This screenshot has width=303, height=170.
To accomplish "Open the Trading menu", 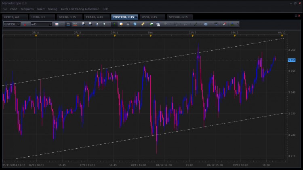I will (53, 9).
